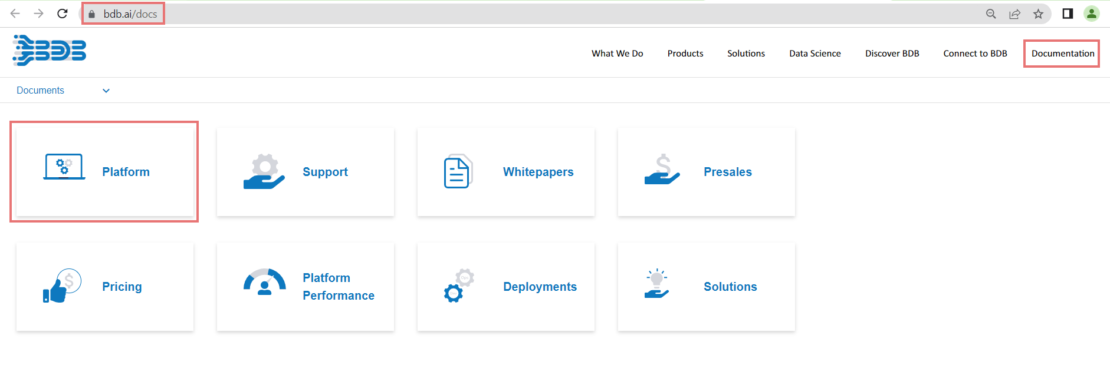The width and height of the screenshot is (1110, 365).
Task: Open the Whitepapers link
Action: (x=538, y=172)
